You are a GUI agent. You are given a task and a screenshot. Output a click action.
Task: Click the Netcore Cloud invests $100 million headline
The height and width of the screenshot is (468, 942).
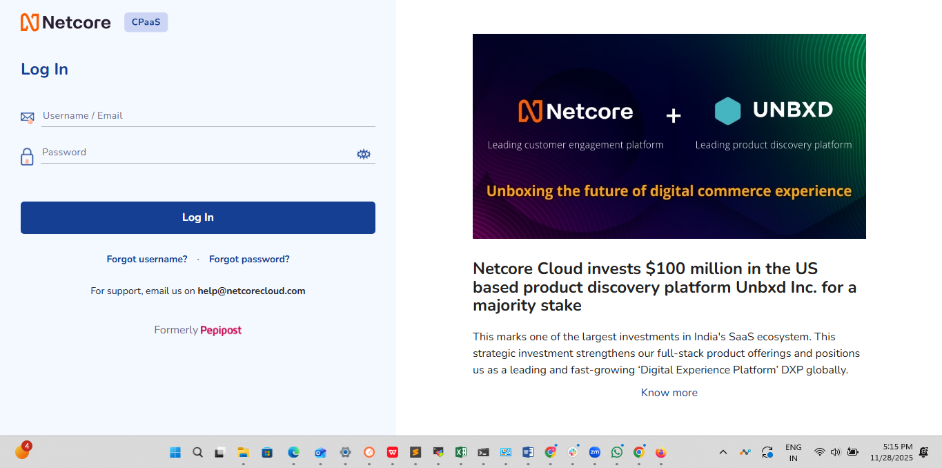665,286
